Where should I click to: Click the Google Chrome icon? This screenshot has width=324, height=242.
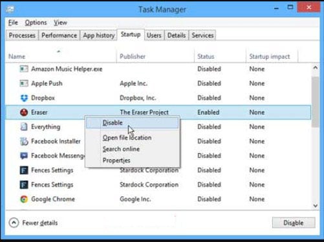[24, 199]
